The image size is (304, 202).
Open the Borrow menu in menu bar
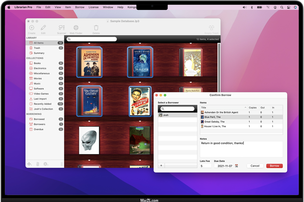[80, 7]
